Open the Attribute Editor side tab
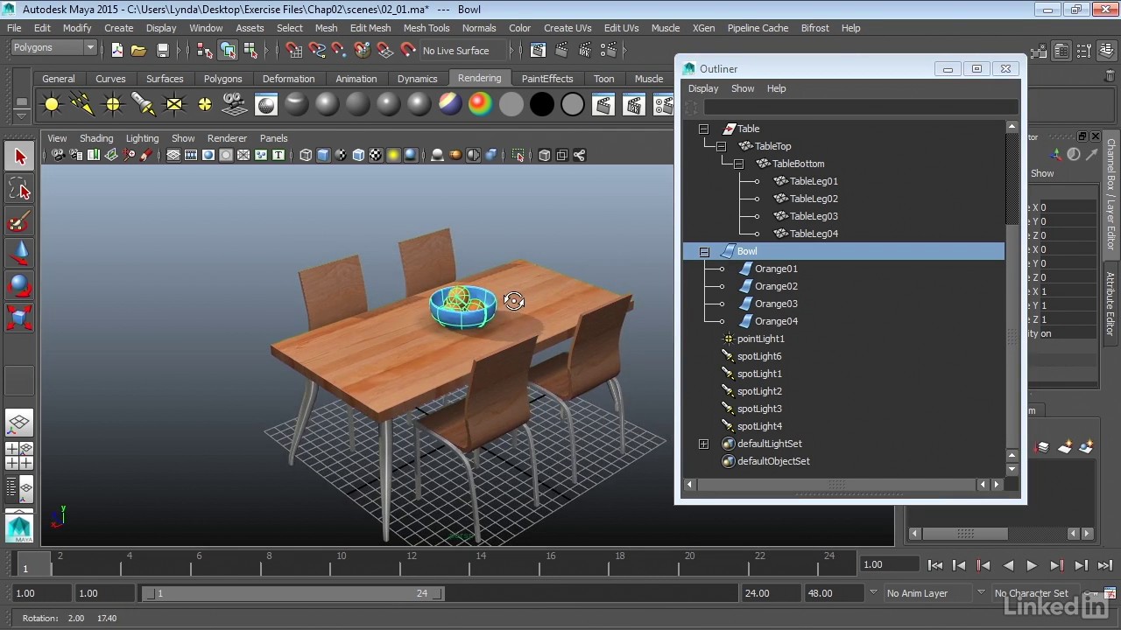Viewport: 1121px width, 630px height. [1110, 304]
